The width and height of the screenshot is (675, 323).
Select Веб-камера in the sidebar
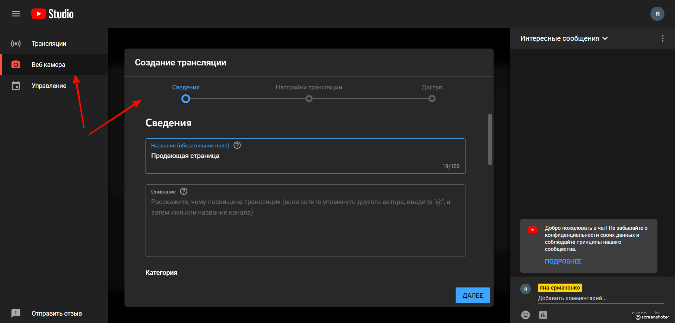(48, 65)
